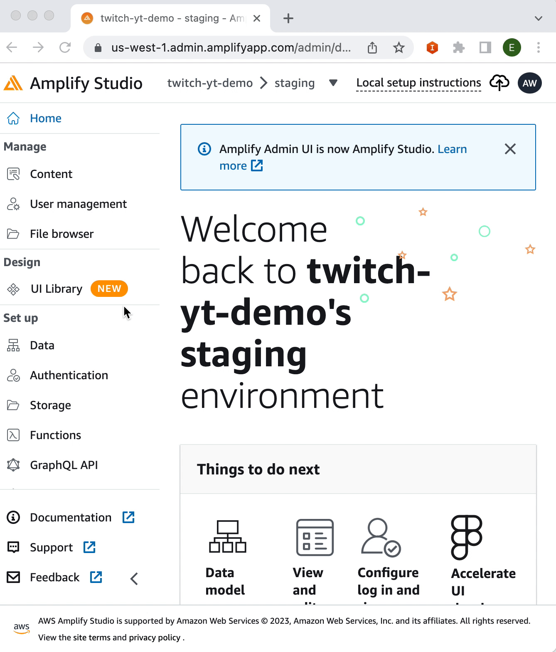Click the Home house icon

click(x=13, y=119)
